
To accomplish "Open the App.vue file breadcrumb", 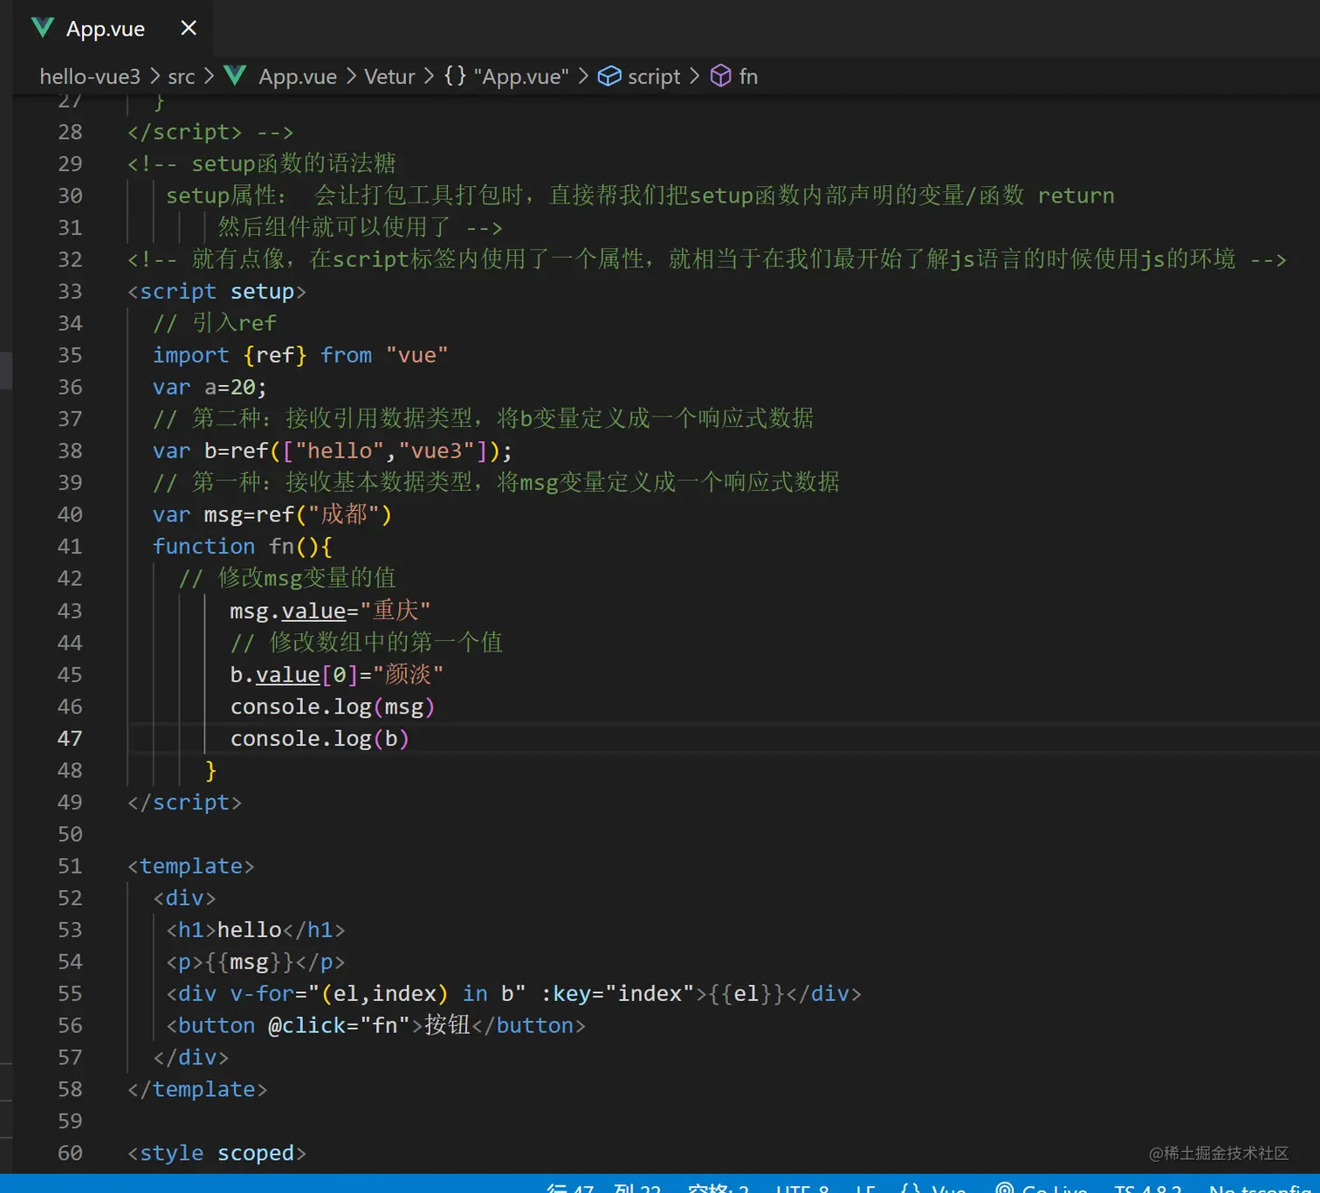I will point(298,77).
